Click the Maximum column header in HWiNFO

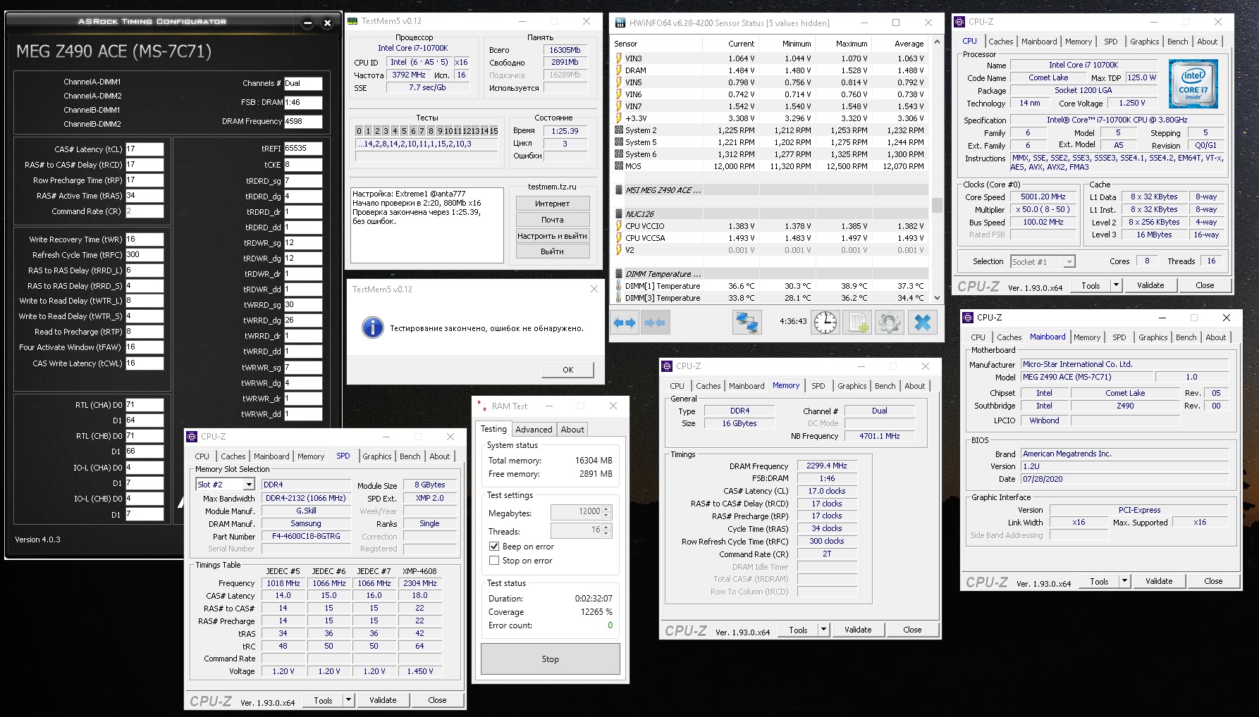[x=852, y=44]
